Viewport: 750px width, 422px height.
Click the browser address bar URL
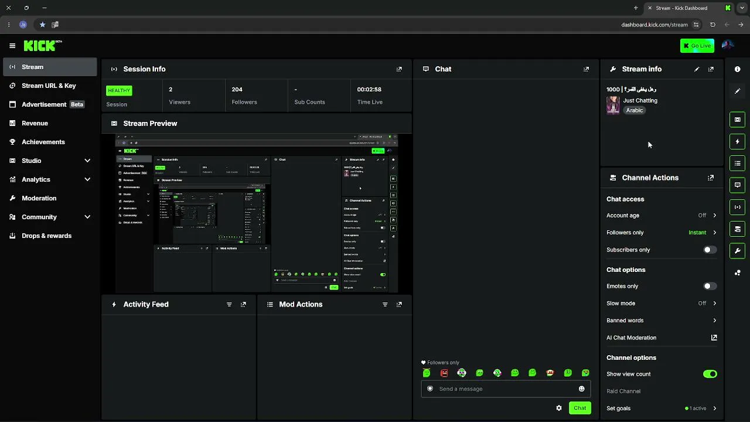pos(654,25)
